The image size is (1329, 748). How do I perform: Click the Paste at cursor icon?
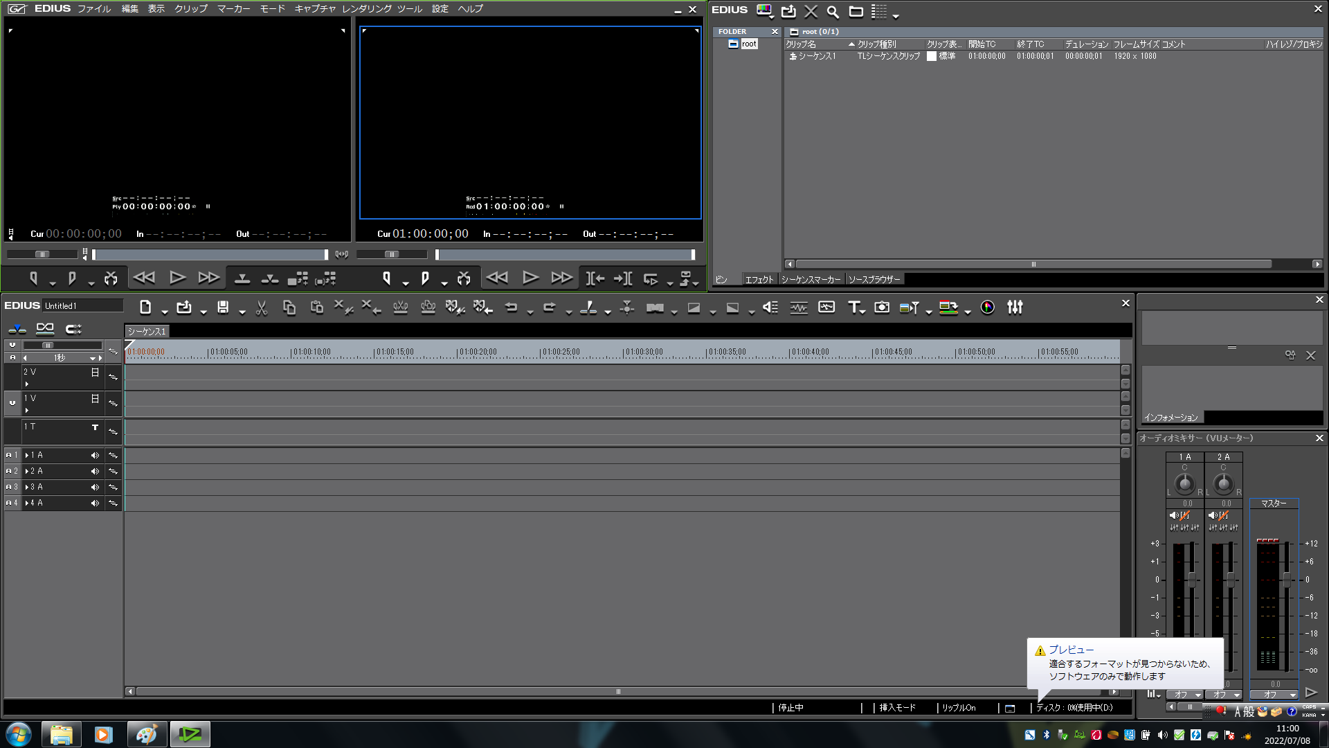(x=317, y=308)
